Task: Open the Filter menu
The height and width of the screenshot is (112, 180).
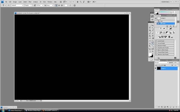Action: 30,2
